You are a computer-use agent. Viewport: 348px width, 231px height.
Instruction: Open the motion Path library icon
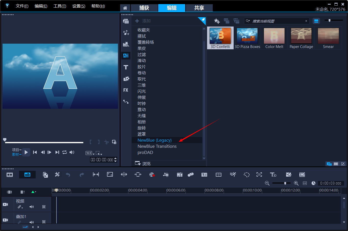(126, 102)
